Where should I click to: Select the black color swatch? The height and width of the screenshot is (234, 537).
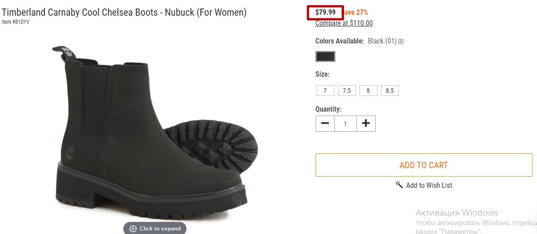point(325,56)
